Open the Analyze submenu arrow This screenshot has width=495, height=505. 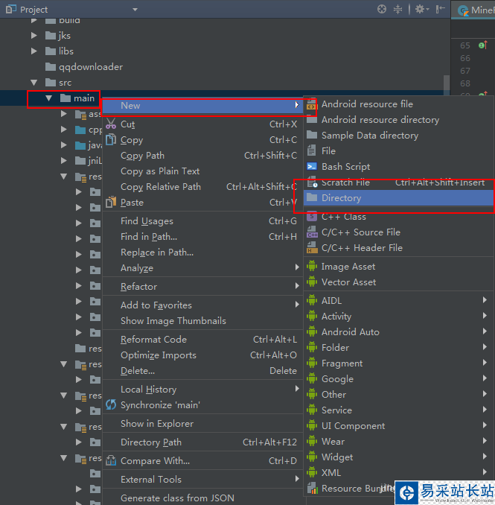tap(297, 267)
